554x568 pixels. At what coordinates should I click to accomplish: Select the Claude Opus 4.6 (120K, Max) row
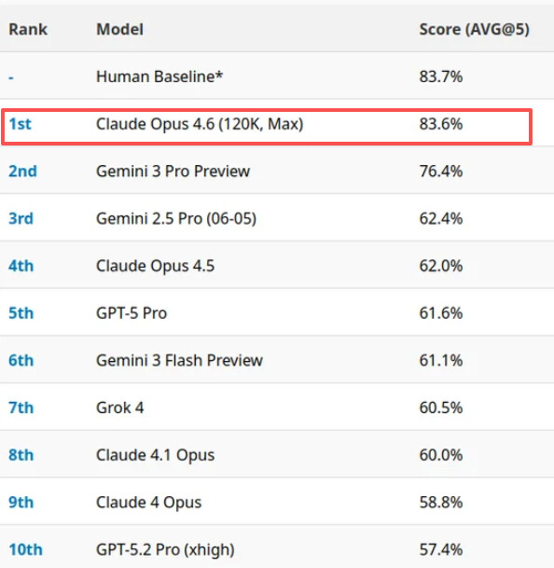[267, 127]
